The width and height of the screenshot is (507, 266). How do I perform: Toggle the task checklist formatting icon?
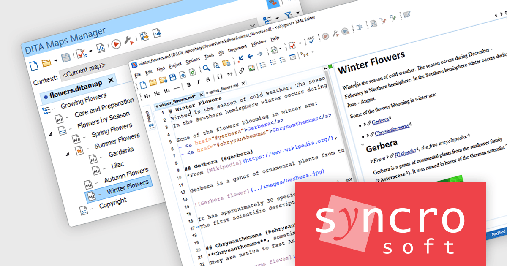282,60
